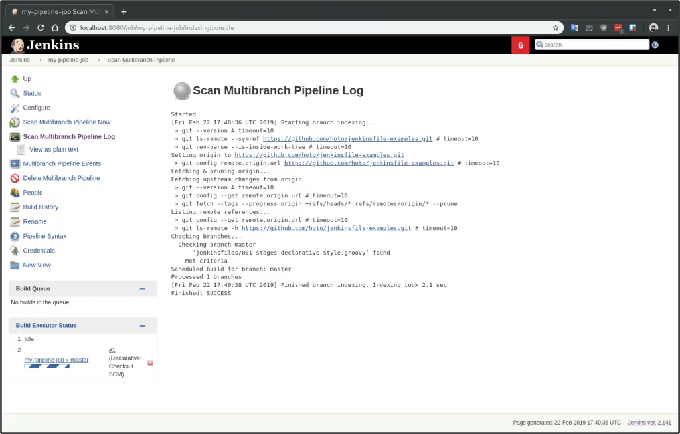
Task: Click Jenkins ver. 2.141 footer link
Action: (649, 423)
